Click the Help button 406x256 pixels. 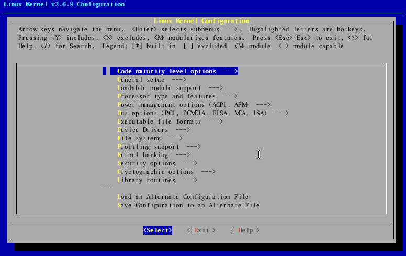[x=245, y=230]
